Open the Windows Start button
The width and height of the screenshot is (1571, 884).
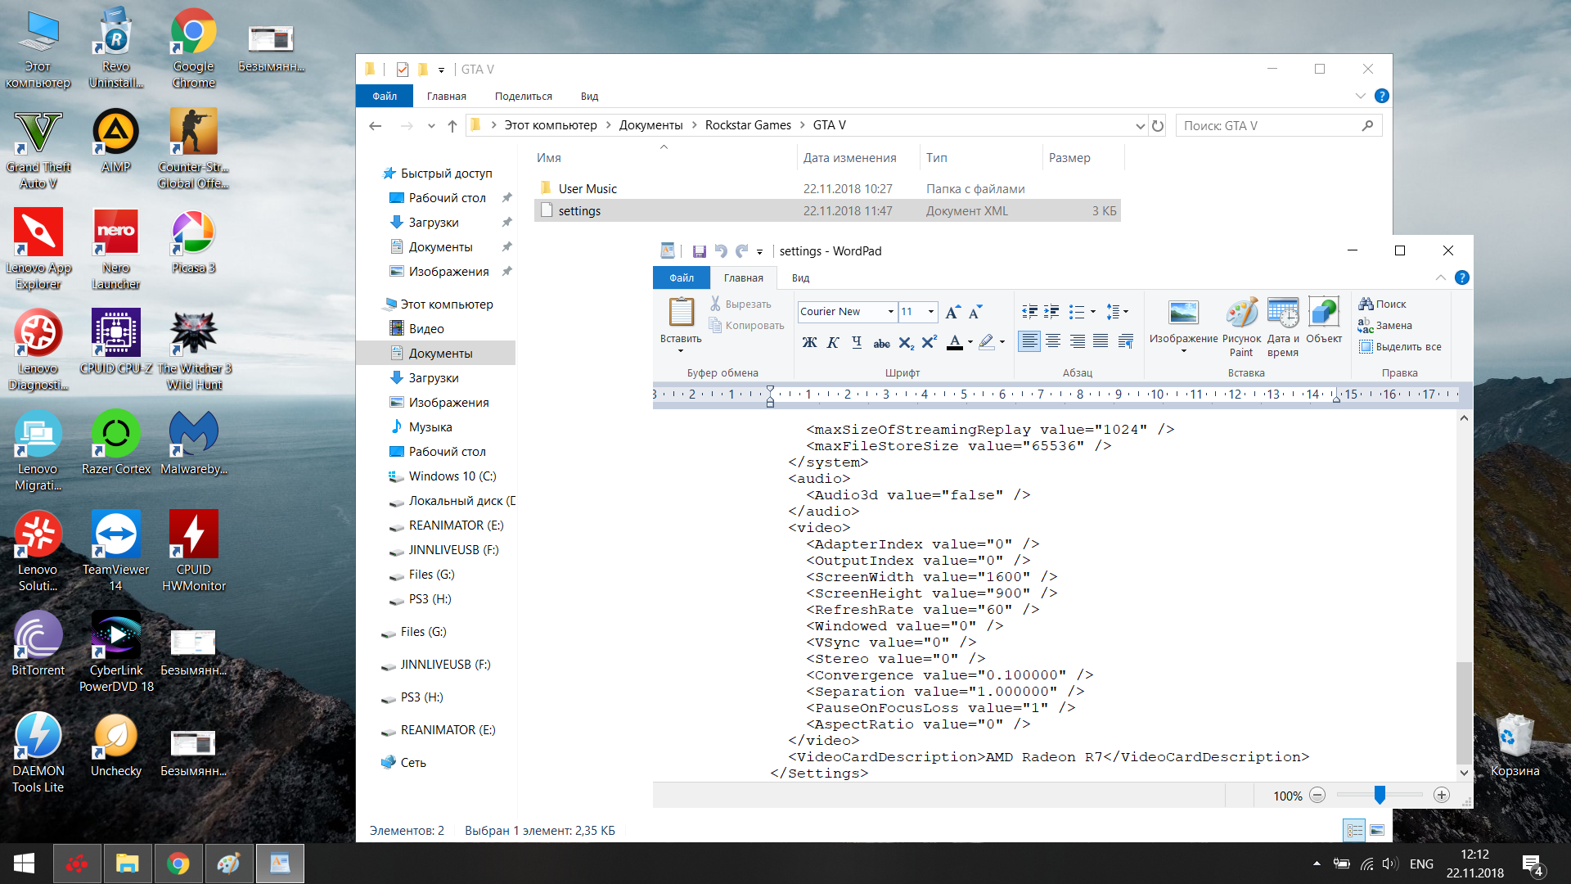(24, 863)
